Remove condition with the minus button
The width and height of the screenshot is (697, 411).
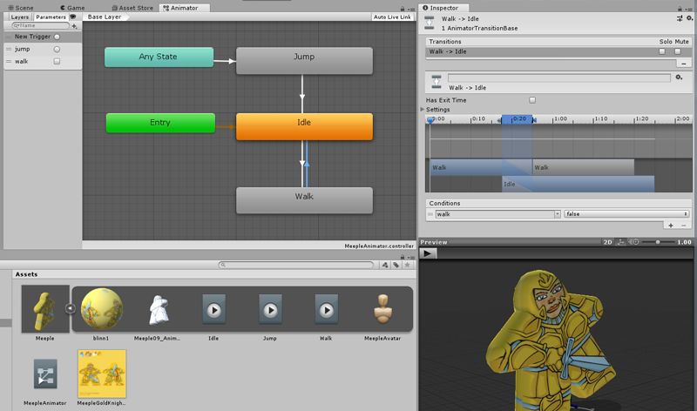[x=684, y=226]
